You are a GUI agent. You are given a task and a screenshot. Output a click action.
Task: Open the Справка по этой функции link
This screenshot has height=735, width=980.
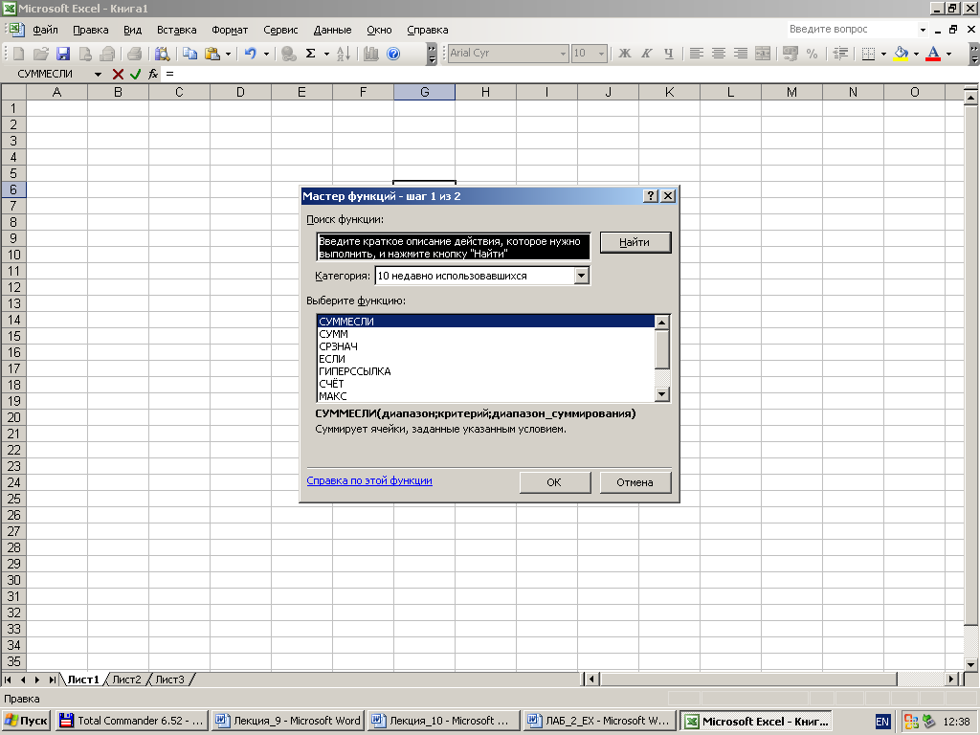369,480
